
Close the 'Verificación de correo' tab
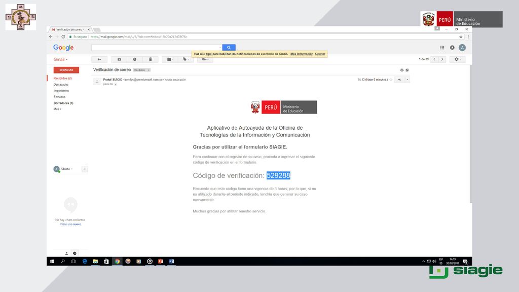click(88, 29)
